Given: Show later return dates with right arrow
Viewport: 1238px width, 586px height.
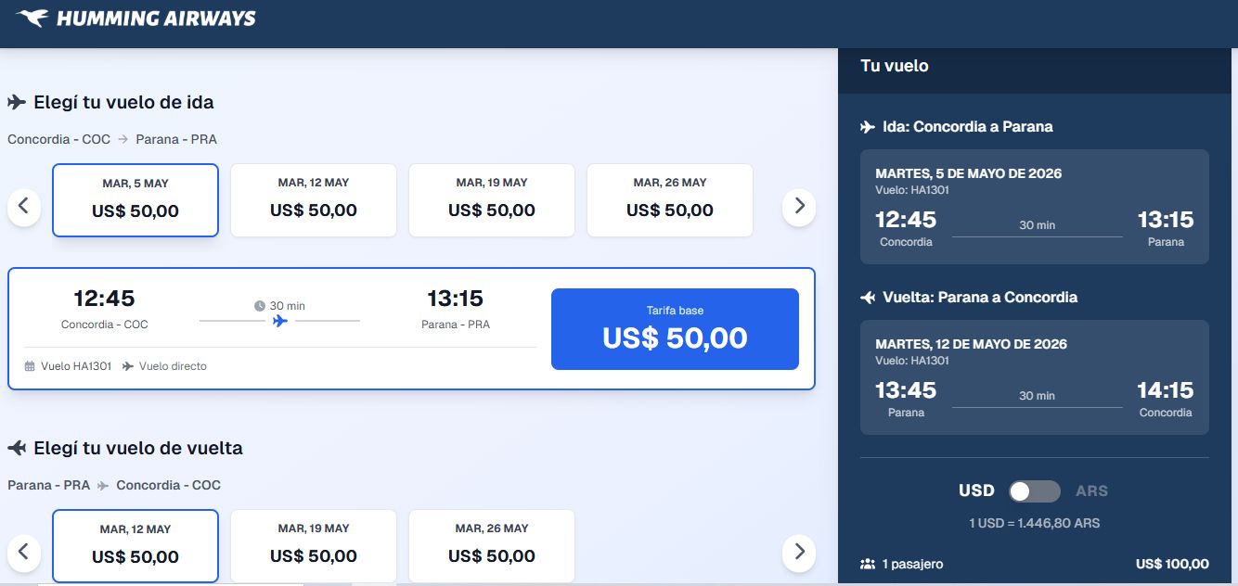Looking at the screenshot, I should pos(799,552).
